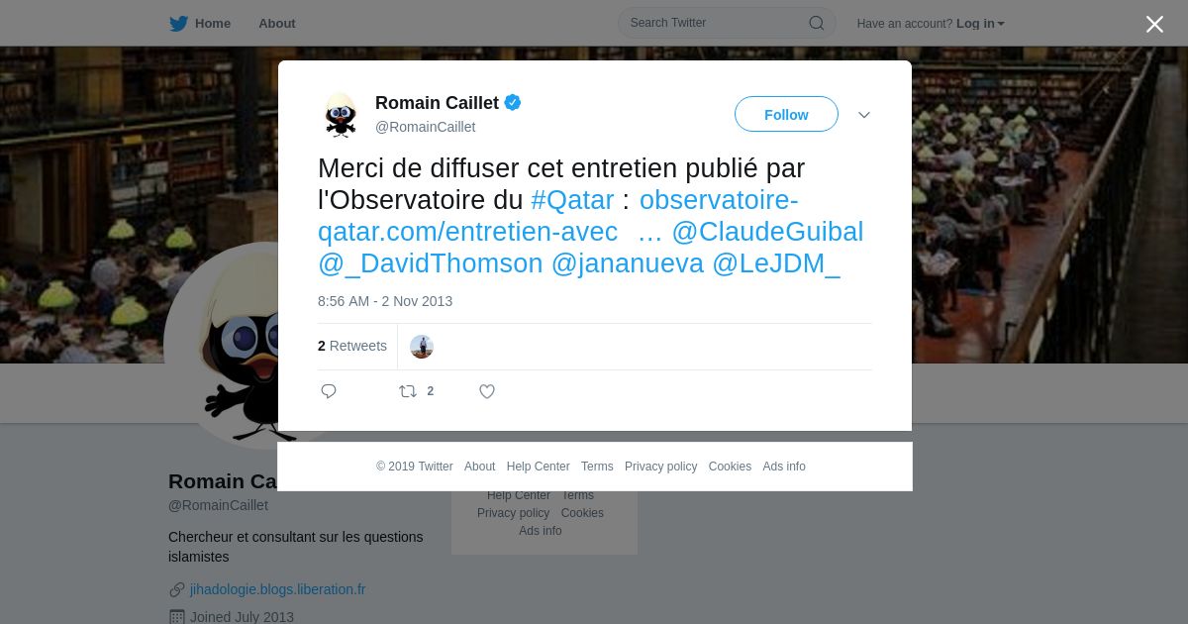
Task: Open the #Qatar hashtag link
Action: point(572,200)
